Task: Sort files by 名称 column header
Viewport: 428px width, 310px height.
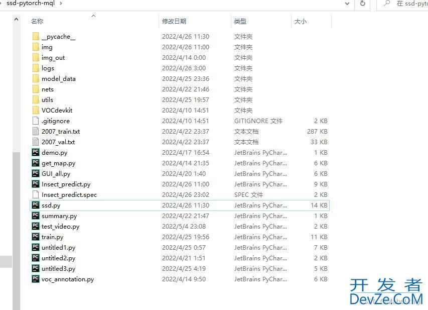Action: [37, 21]
